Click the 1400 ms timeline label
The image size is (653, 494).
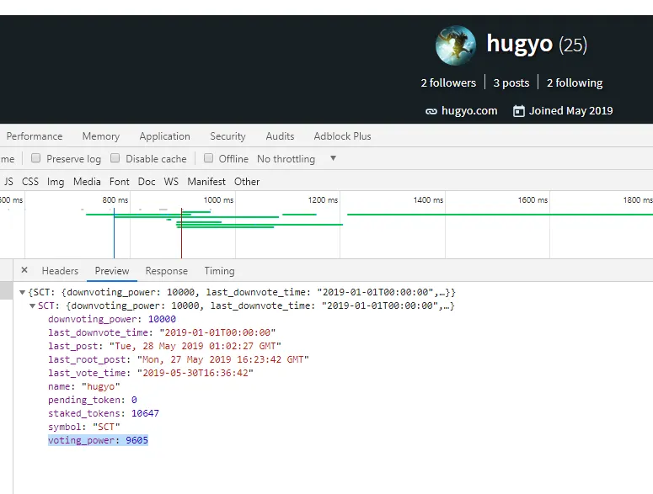[x=428, y=200]
